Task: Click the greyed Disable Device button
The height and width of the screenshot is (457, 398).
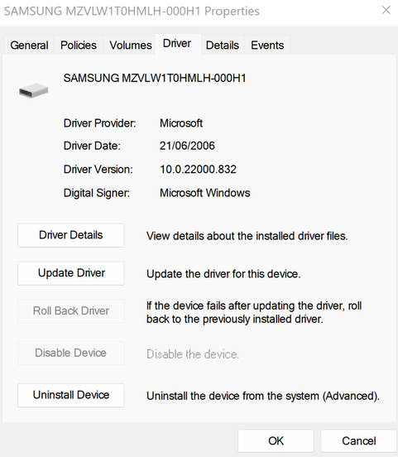Action: coord(71,353)
